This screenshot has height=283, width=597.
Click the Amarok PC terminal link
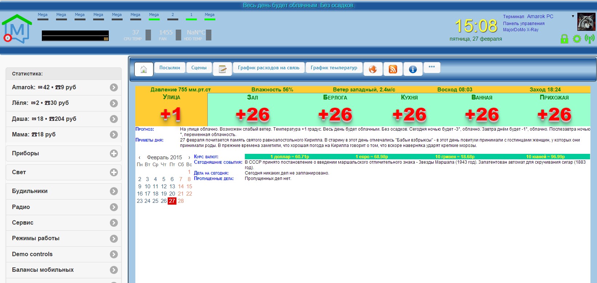540,16
